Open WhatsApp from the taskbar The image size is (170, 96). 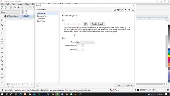71,94
